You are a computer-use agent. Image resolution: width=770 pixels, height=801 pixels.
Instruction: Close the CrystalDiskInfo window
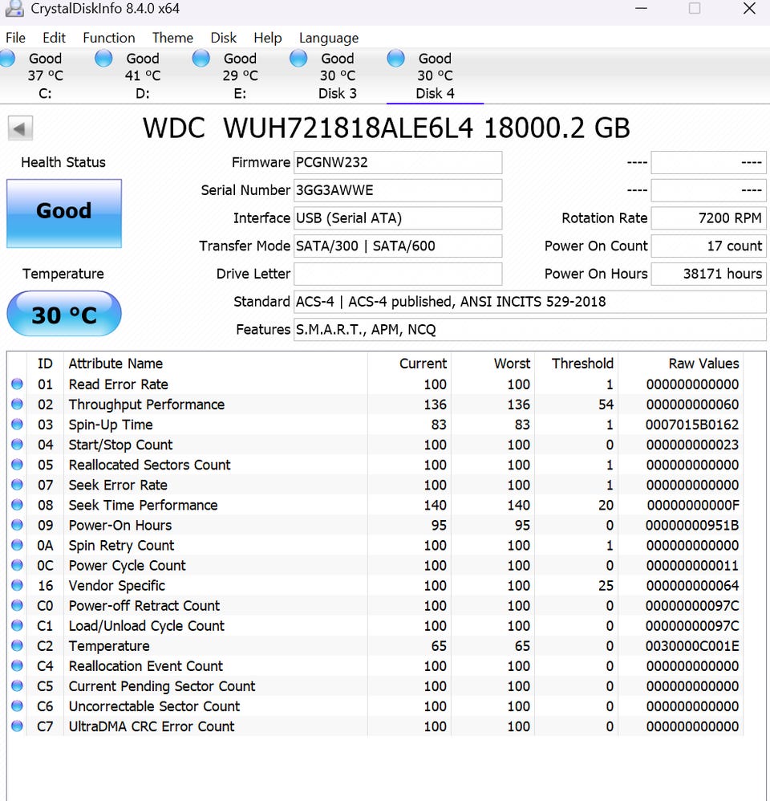coord(749,8)
